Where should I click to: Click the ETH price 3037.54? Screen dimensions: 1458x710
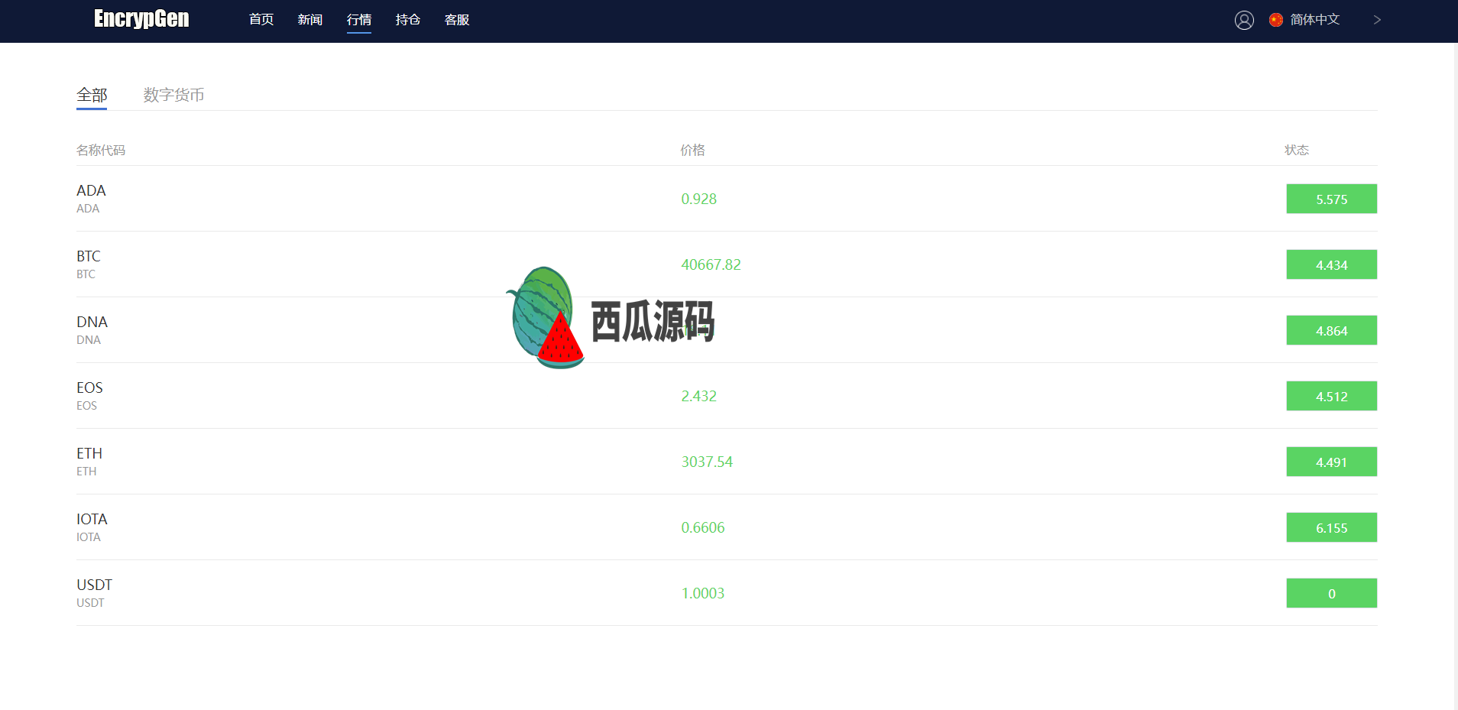click(x=707, y=462)
